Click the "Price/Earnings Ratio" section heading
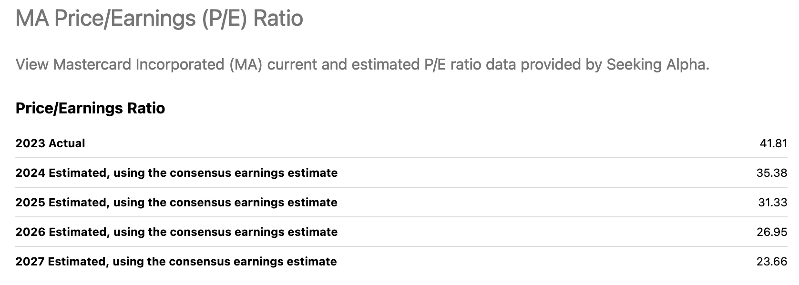Viewport: 799px width, 285px height. click(90, 108)
